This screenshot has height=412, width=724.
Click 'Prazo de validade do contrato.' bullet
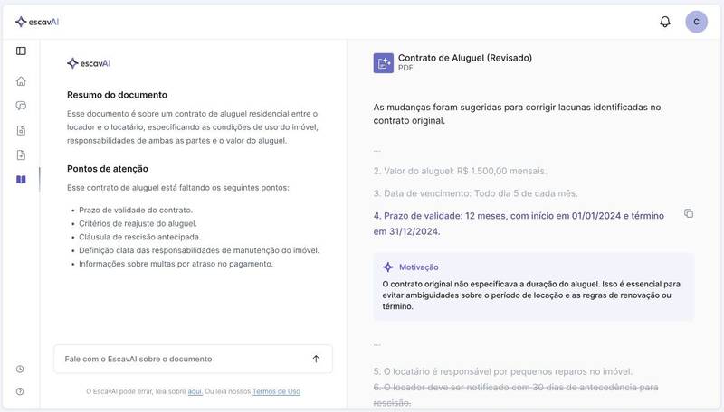point(136,211)
